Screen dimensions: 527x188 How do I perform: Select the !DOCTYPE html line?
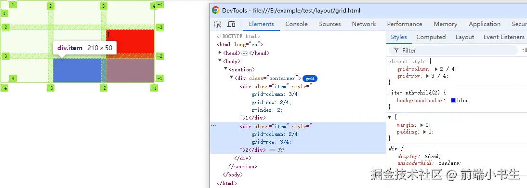[238, 36]
